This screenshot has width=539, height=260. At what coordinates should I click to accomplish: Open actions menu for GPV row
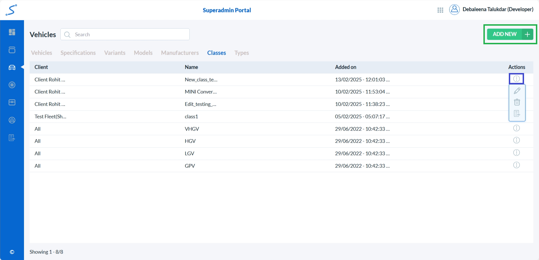click(516, 165)
